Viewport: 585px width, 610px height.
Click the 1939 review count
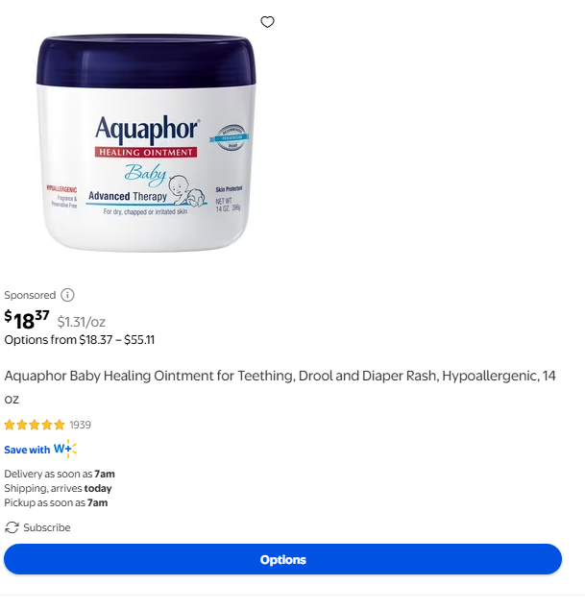click(x=80, y=425)
